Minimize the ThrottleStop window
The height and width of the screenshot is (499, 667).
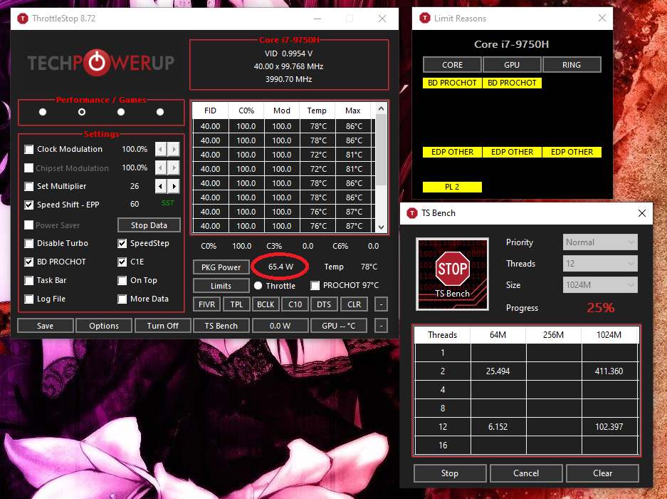317,19
